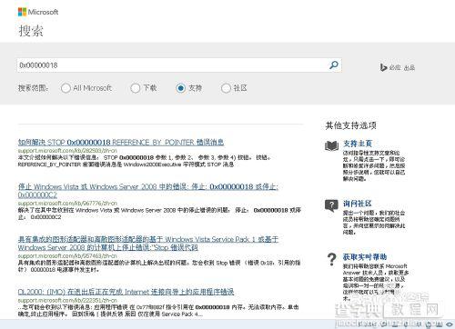The image size is (455, 329).
Task: Click the Bing logo icon
Action: pos(383,67)
